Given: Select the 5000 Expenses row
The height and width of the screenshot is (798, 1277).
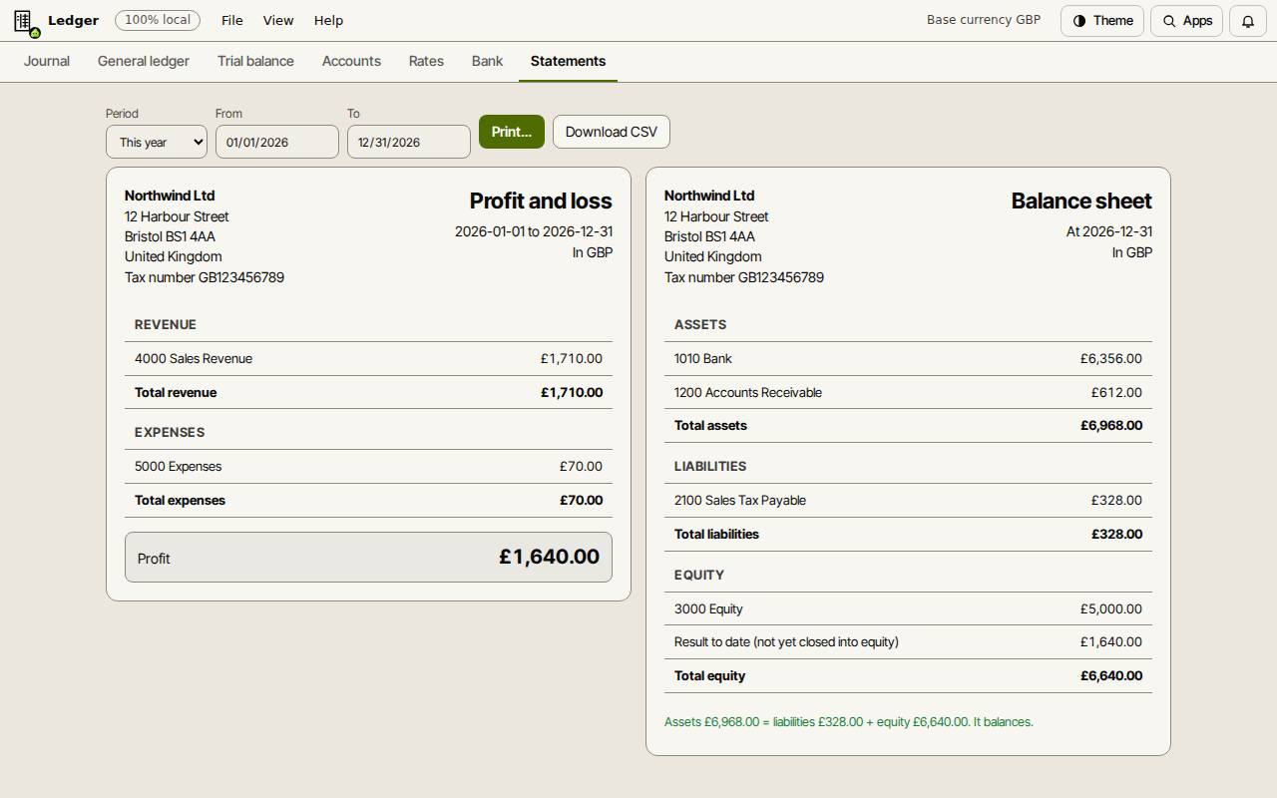Looking at the screenshot, I should tap(368, 467).
